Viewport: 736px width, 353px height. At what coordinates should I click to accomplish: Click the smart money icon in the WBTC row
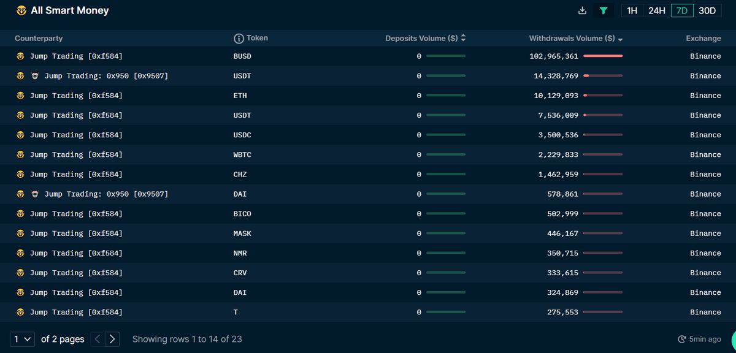(x=20, y=154)
